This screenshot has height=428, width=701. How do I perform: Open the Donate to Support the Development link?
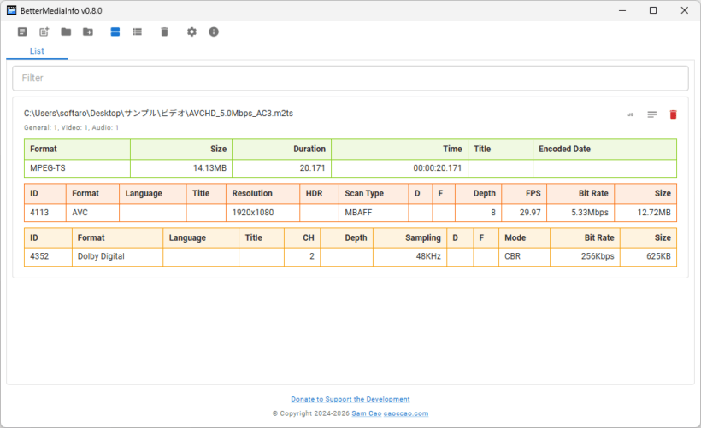[x=350, y=399]
